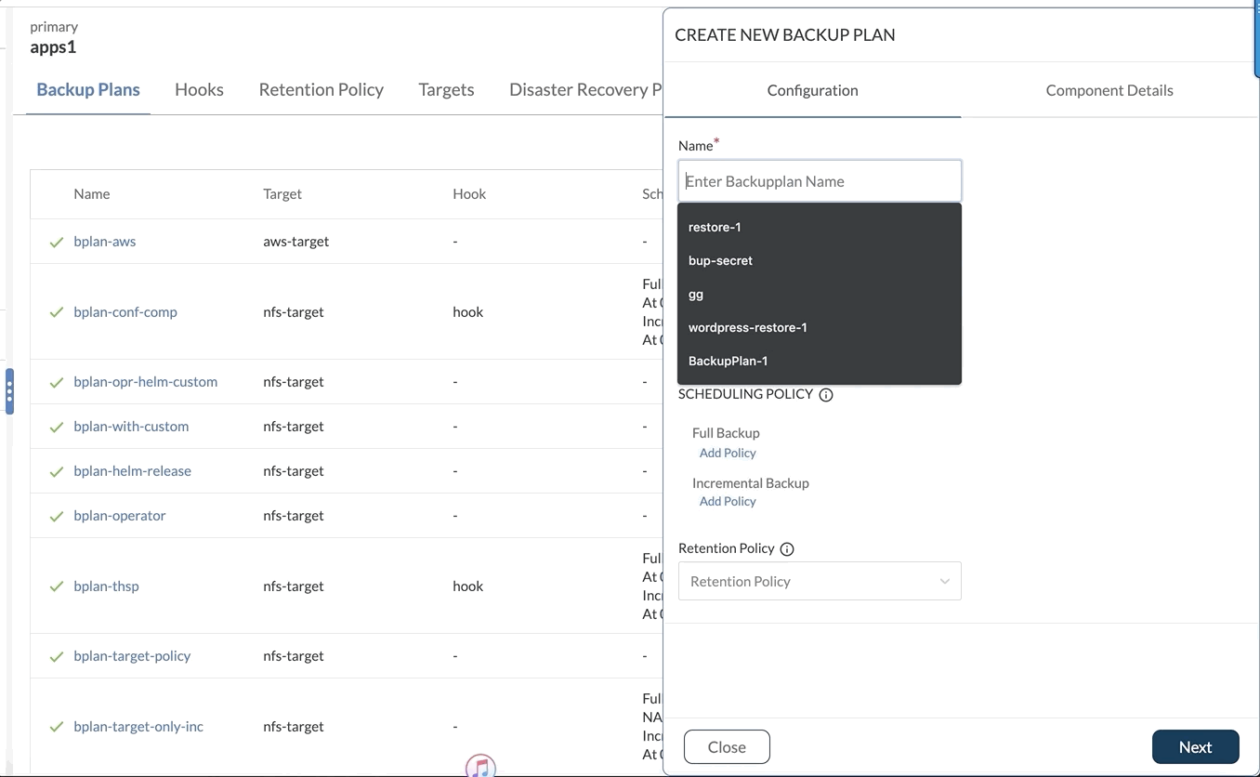
Task: Open the bplan-target-policy link
Action: [x=132, y=655]
